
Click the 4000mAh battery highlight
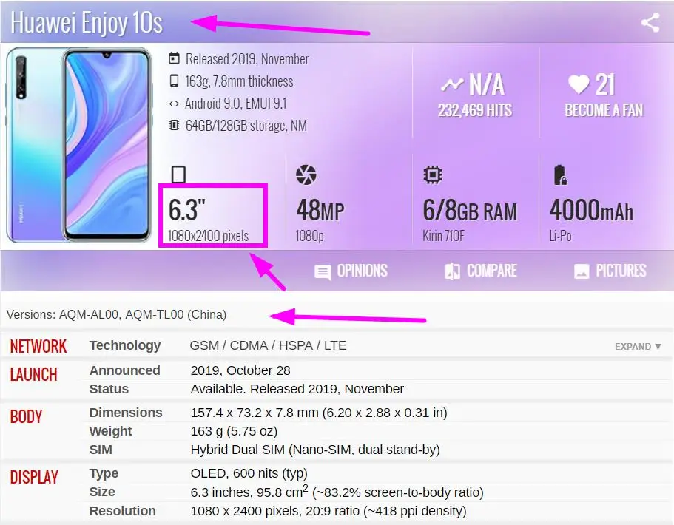[591, 211]
